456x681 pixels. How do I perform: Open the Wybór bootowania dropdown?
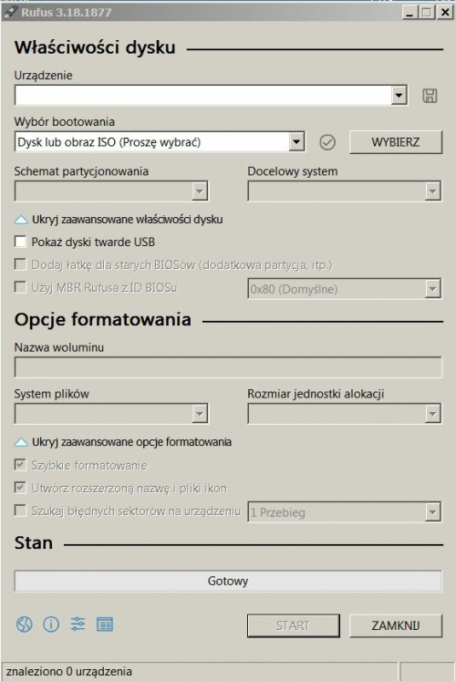(x=160, y=142)
